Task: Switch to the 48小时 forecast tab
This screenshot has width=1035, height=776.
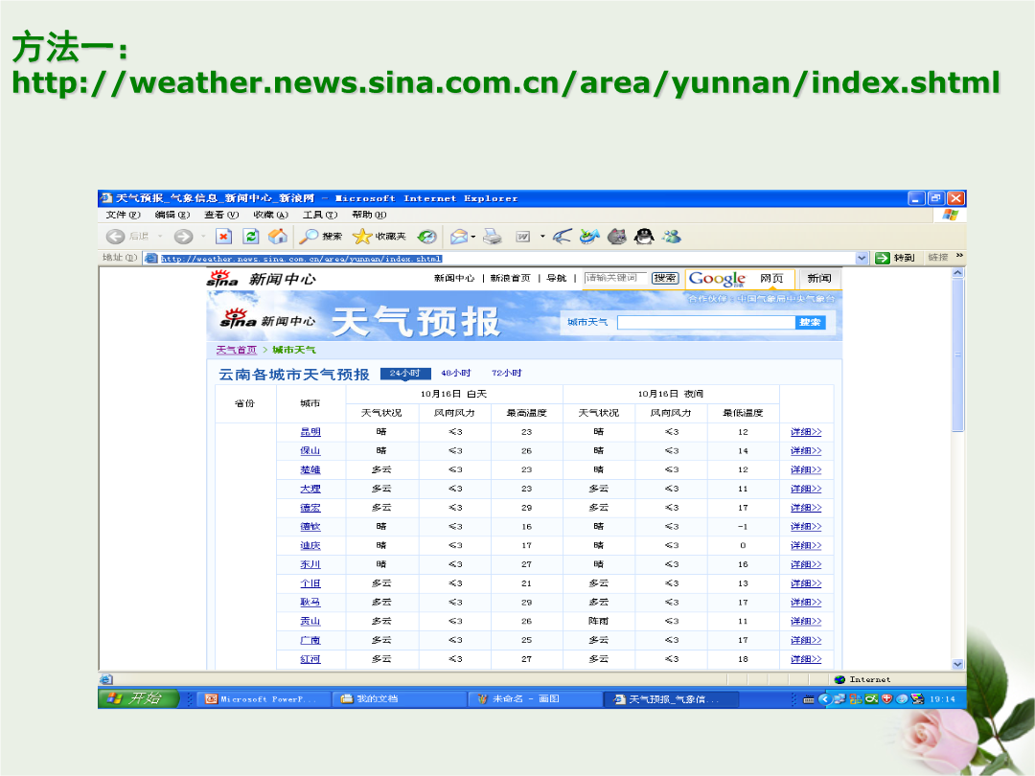Action: click(455, 374)
